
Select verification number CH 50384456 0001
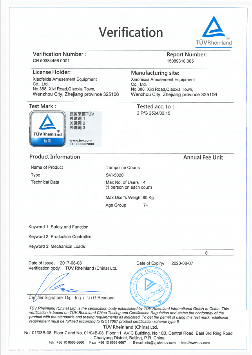[x=51, y=61]
